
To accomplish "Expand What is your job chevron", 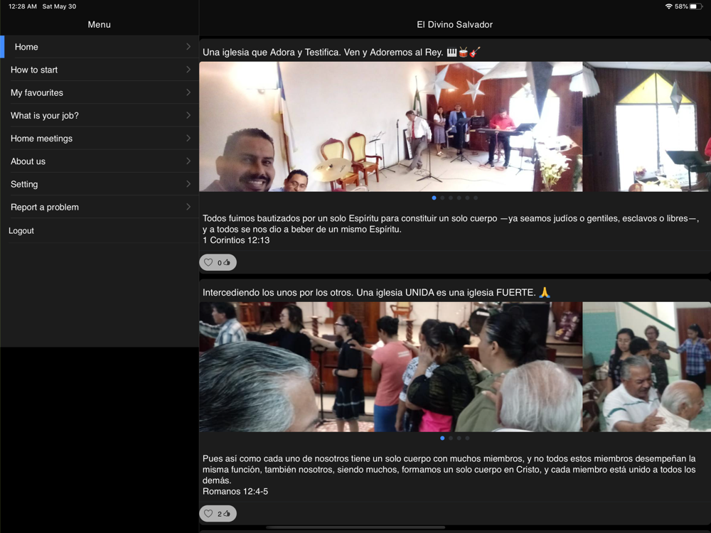I will pos(188,115).
